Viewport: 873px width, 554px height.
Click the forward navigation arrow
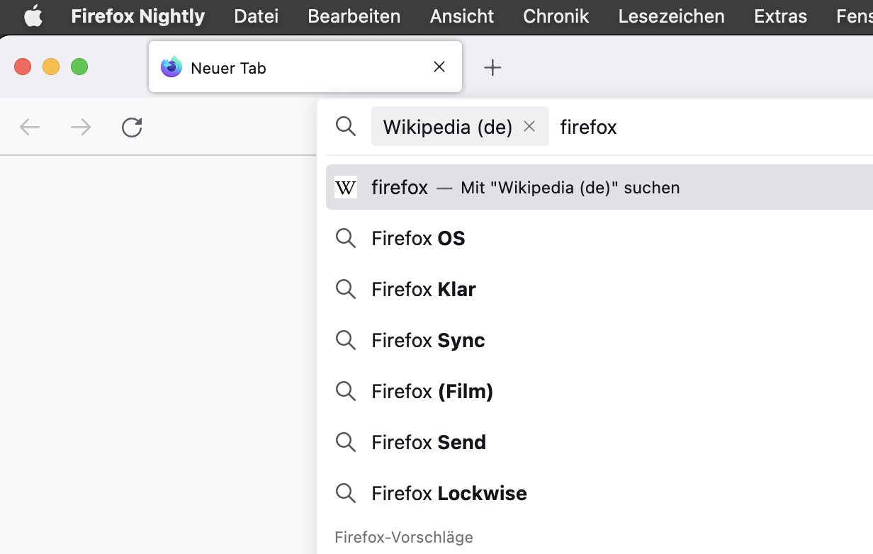pos(81,128)
